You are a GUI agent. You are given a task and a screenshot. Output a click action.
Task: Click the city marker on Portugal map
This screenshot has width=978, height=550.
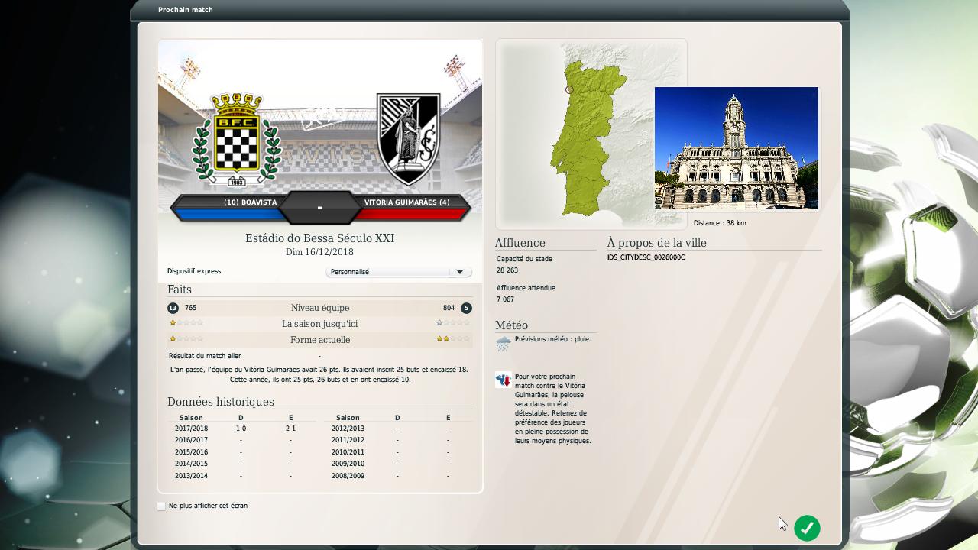point(569,89)
